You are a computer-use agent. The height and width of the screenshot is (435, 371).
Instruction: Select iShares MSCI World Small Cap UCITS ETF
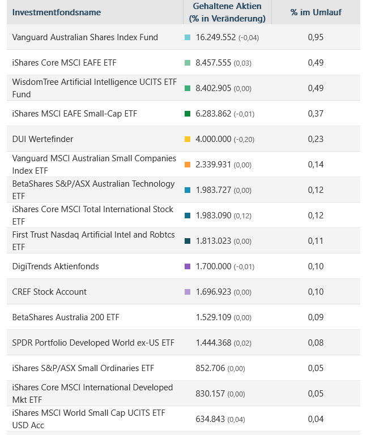coord(88,419)
